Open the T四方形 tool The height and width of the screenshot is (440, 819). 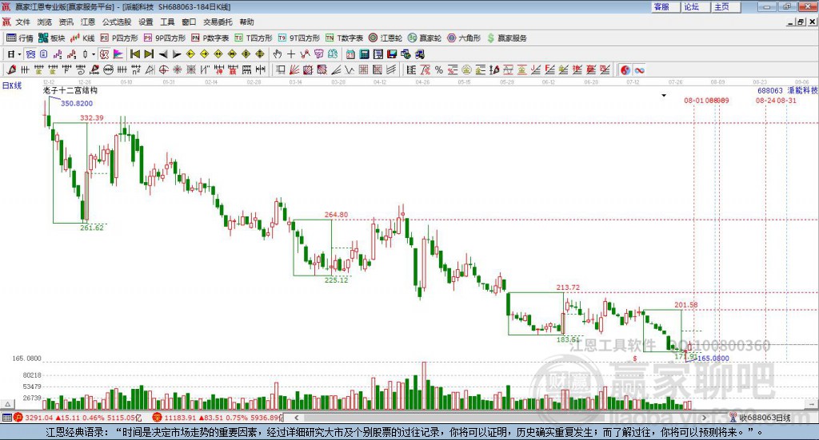pos(254,38)
